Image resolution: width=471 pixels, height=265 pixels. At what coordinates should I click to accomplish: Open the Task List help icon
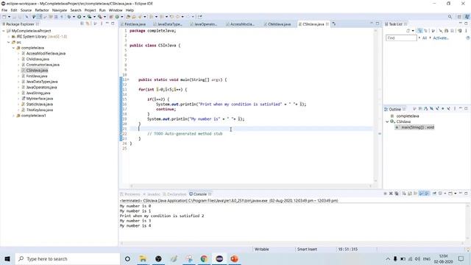pyautogui.click(x=468, y=38)
